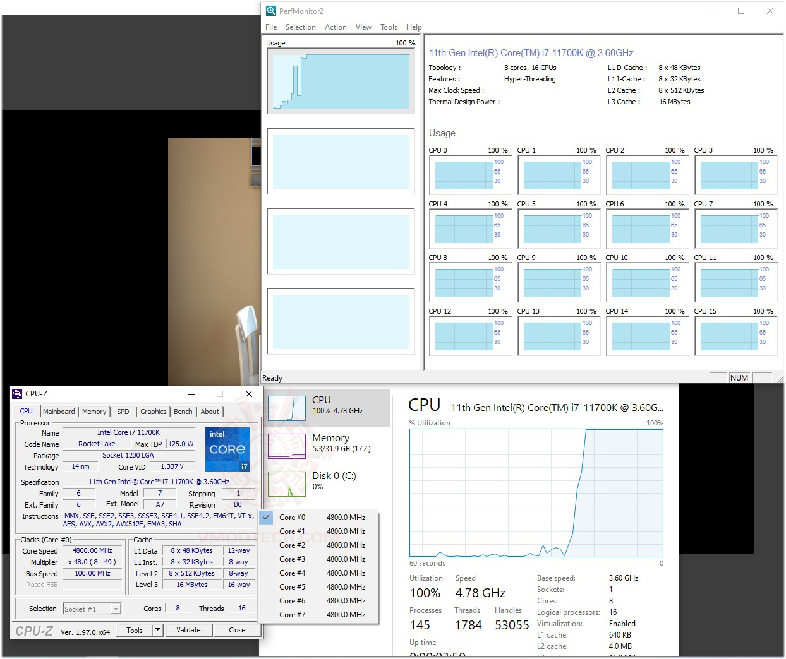Switch to the Mainboard tab in CPU-Z
This screenshot has height=659, width=786.
pos(59,412)
